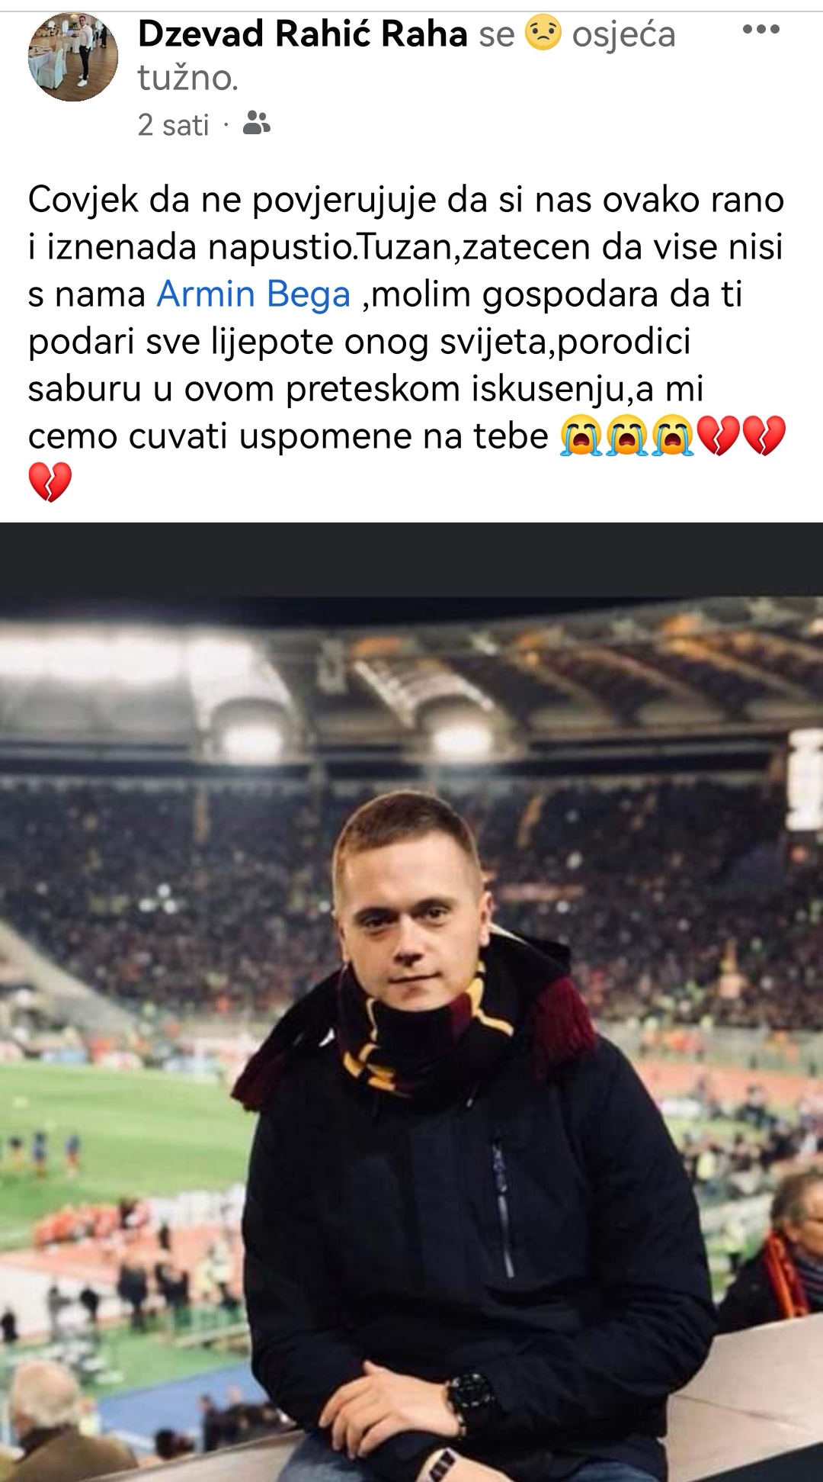
Task: Open Dzevad Rahić Raha's profile name
Action: point(303,34)
